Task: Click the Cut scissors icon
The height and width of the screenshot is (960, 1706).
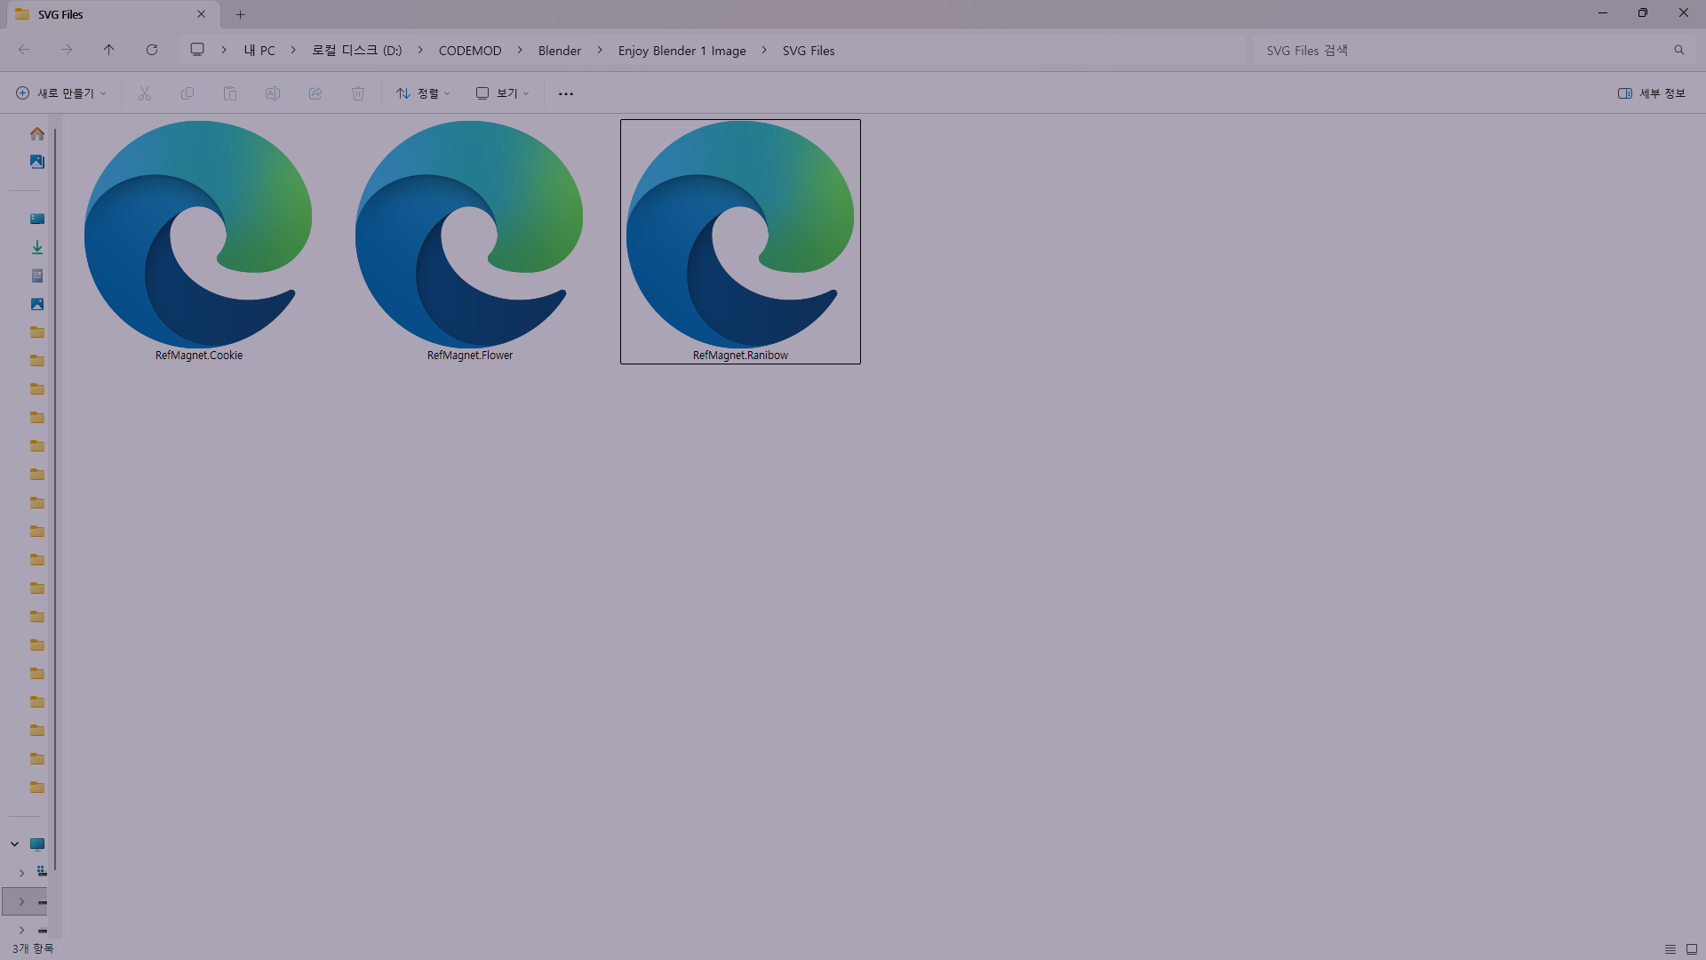Action: tap(145, 93)
